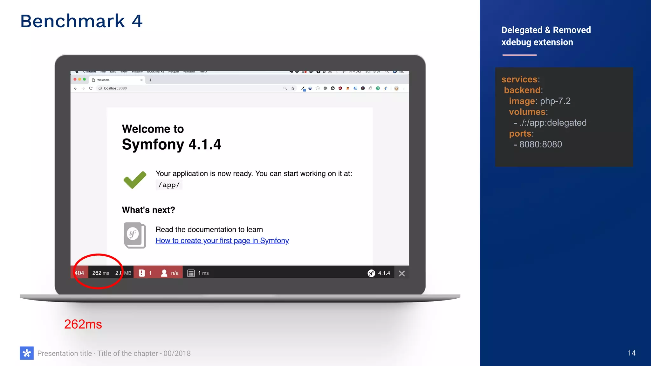Click the Symfony documentation book icon
Image resolution: width=651 pixels, height=366 pixels.
[135, 235]
